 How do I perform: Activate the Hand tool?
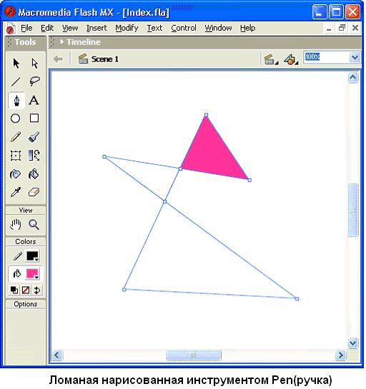(x=16, y=225)
